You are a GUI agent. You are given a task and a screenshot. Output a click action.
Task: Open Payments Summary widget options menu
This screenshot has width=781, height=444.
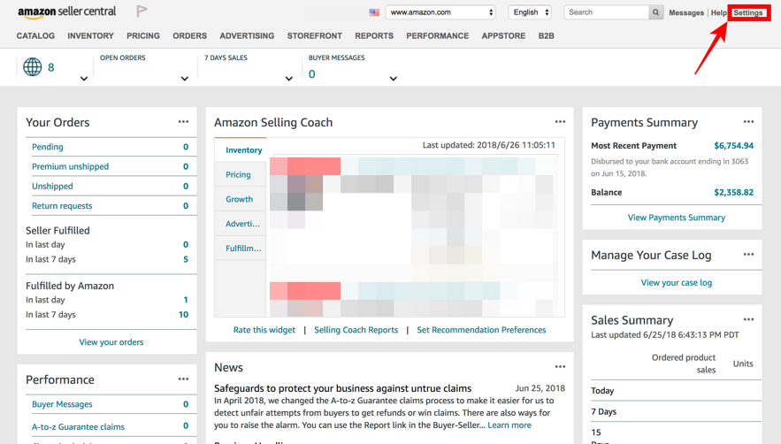pos(748,121)
